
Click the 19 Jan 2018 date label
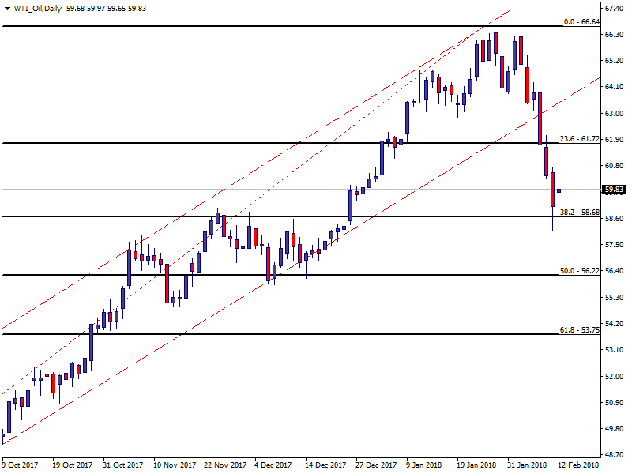477,465
